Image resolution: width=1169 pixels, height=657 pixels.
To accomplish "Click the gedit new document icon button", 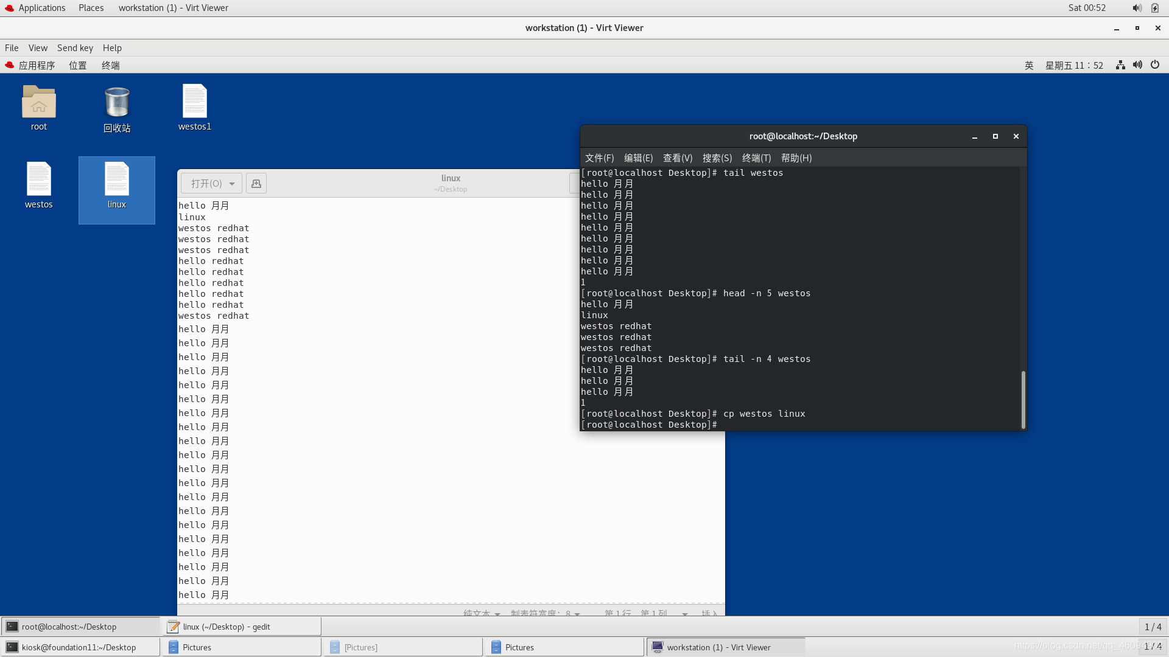I will (256, 183).
